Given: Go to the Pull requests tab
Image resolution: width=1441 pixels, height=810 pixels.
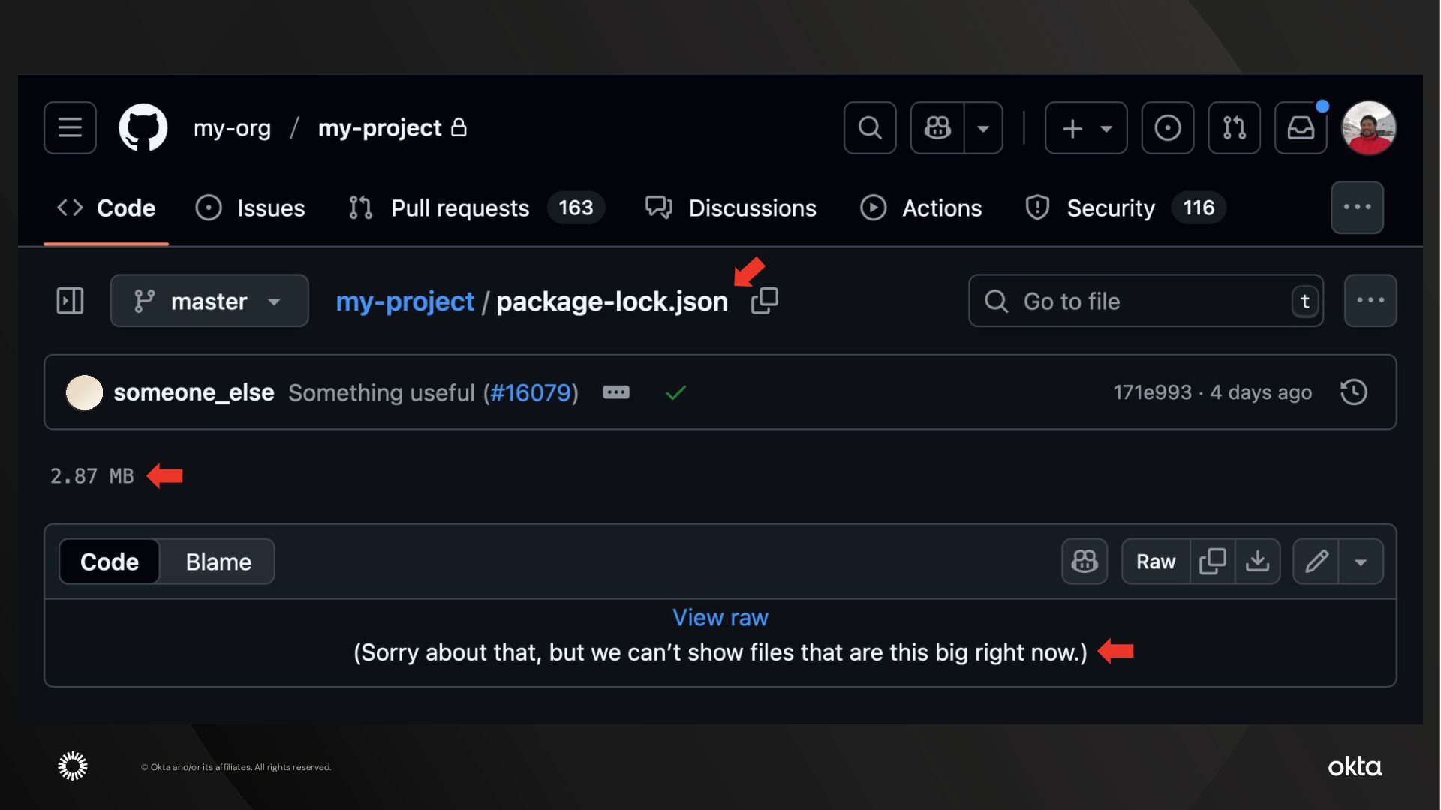Looking at the screenshot, I should [x=459, y=208].
